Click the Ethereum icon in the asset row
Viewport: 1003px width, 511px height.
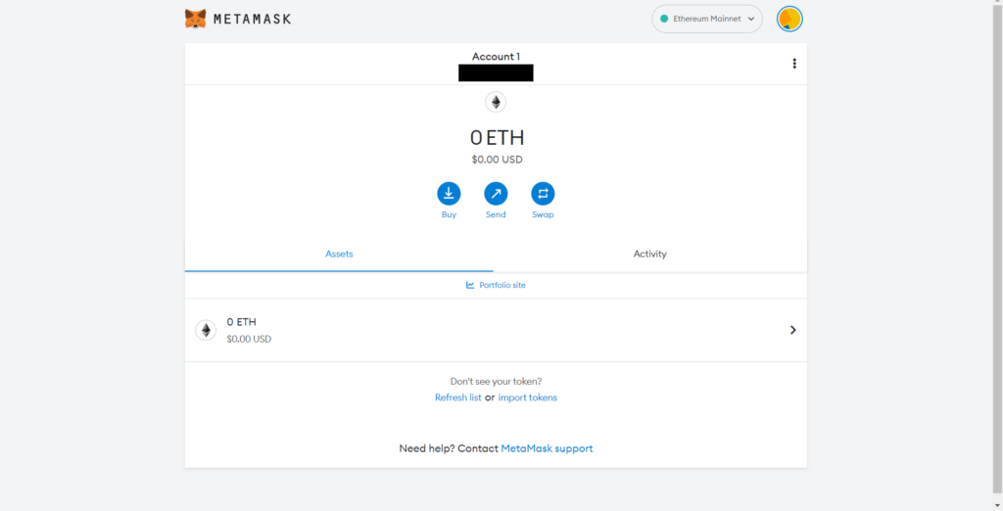click(206, 330)
